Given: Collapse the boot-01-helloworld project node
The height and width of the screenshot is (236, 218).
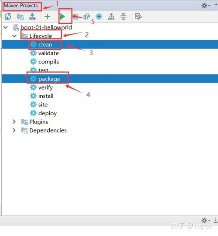Looking at the screenshot, I should (x=6, y=27).
